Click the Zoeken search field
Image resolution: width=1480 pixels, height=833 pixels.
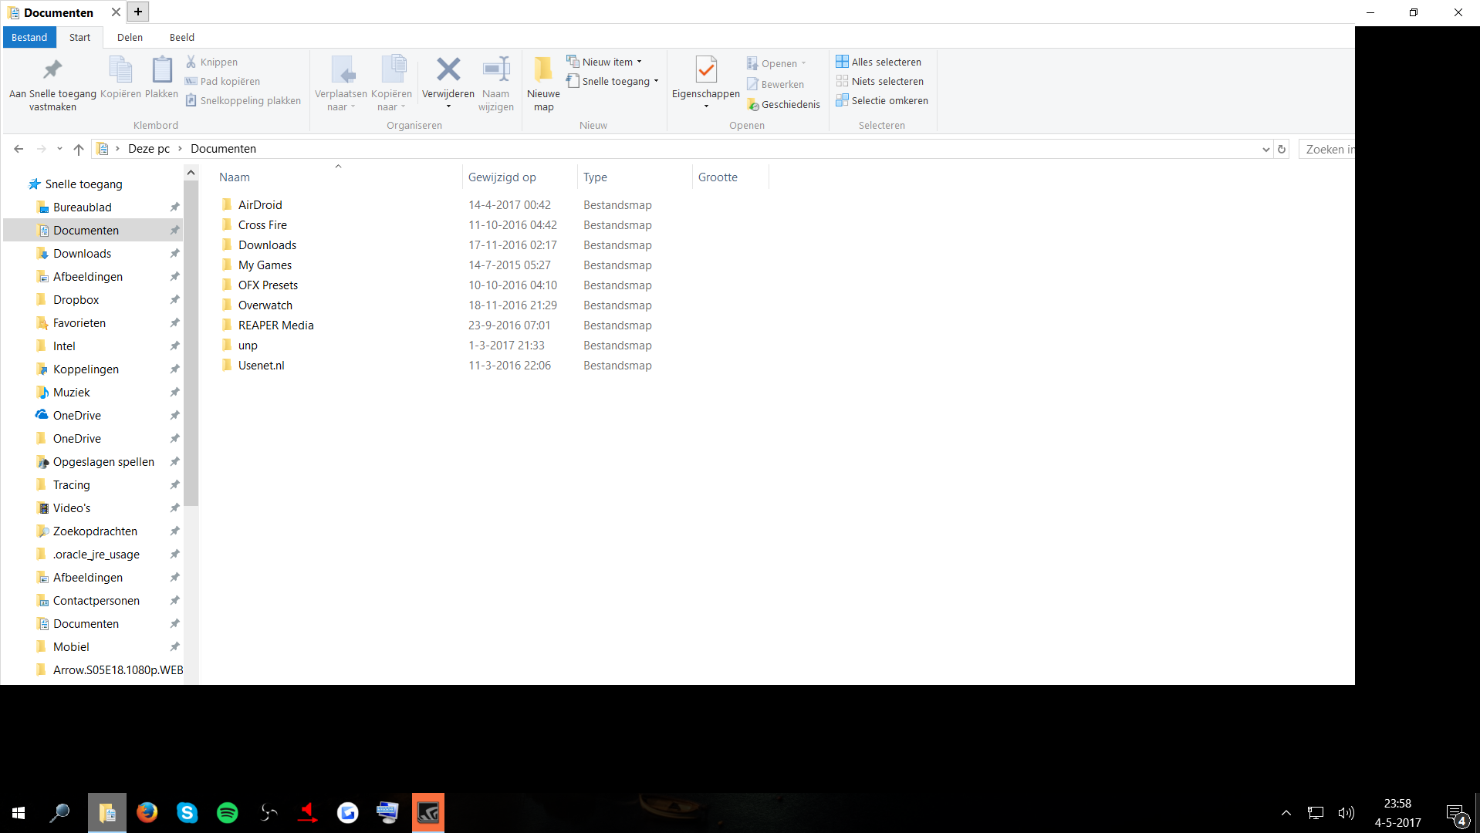coord(1326,149)
